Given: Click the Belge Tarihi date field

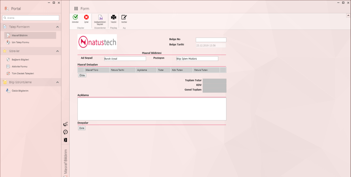Looking at the screenshot, I should coord(211,45).
